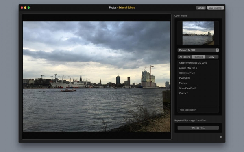This screenshot has height=152, width=244.
Task: Click the Cancel button in title bar
Action: (201, 8)
